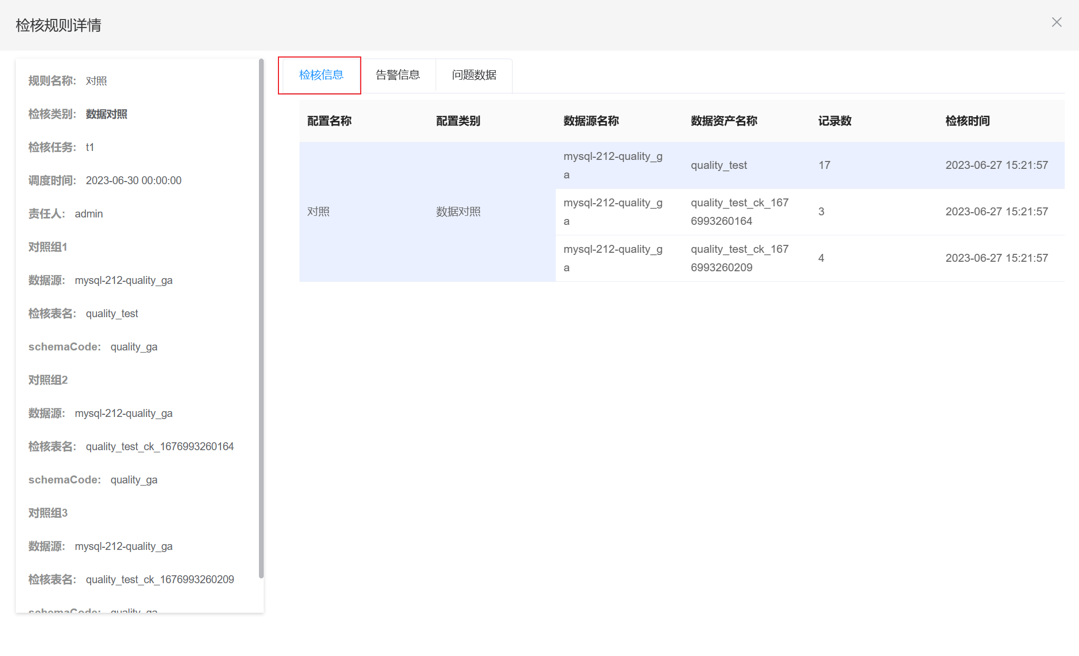Click the merged 数据对照 category cell

pyautogui.click(x=458, y=212)
